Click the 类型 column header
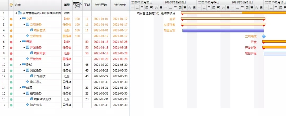 (67, 5)
